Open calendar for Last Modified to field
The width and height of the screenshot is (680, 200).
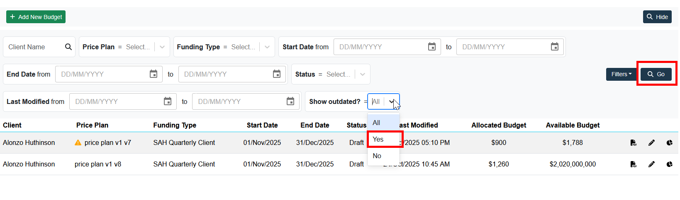coord(290,101)
